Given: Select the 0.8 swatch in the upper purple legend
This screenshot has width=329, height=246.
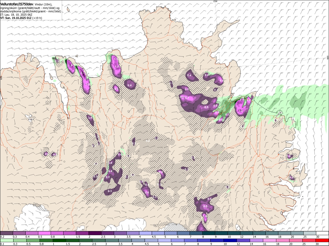Looking at the screenshot, I should point(57,233).
